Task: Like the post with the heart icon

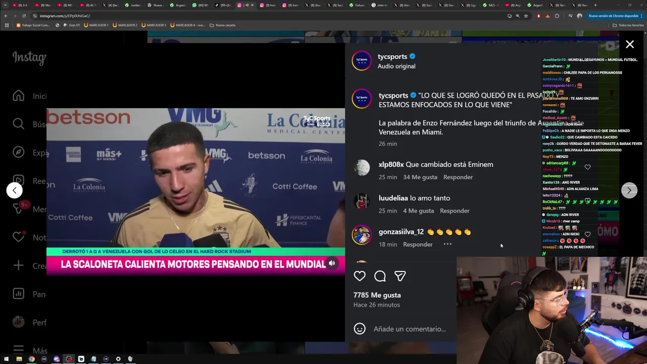Action: pos(359,276)
